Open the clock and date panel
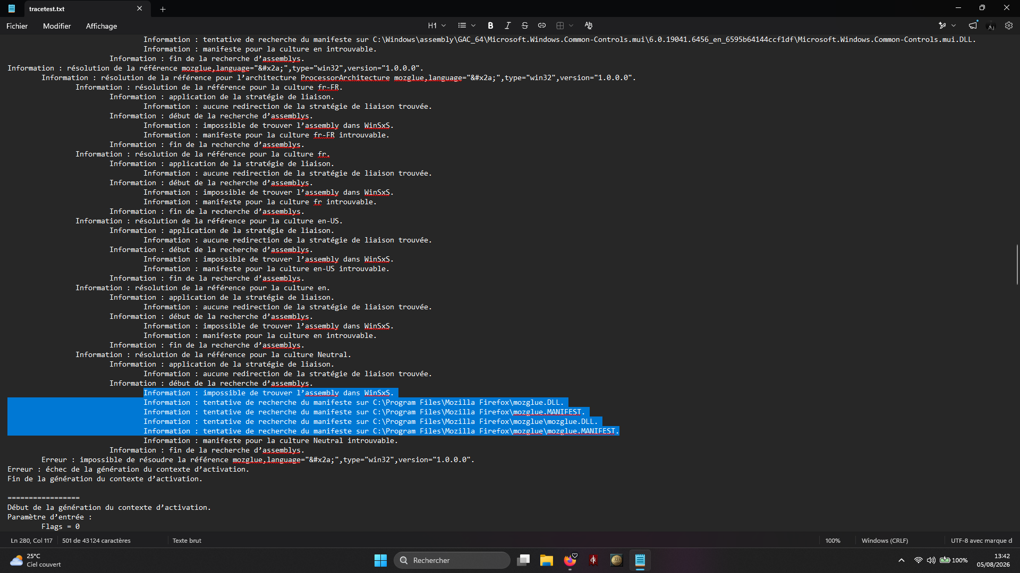This screenshot has height=573, width=1020. click(993, 560)
